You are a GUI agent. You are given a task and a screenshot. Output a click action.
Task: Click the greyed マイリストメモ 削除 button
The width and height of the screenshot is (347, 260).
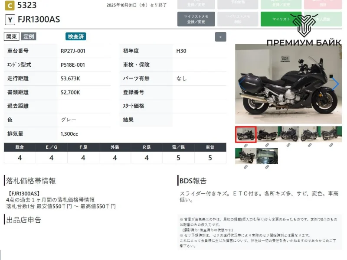pyautogui.click(x=238, y=19)
